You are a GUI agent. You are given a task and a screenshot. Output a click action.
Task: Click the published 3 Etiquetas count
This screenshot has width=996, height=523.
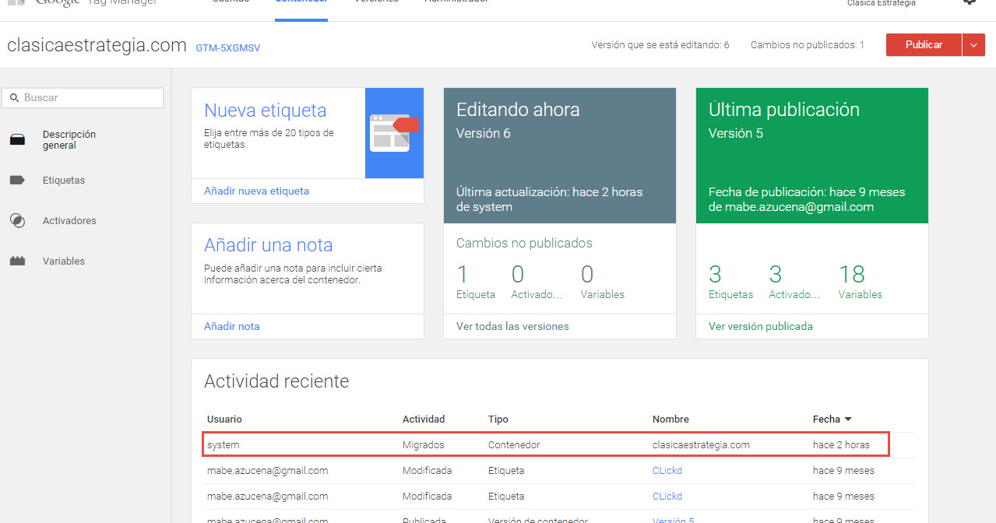point(730,282)
